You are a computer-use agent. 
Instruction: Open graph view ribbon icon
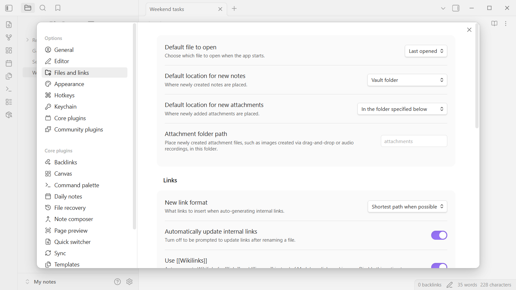[9, 37]
